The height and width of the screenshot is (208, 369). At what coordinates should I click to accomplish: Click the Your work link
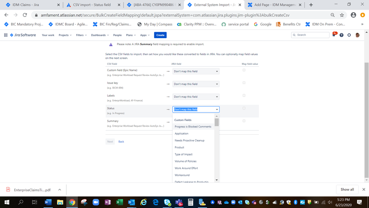click(x=48, y=35)
